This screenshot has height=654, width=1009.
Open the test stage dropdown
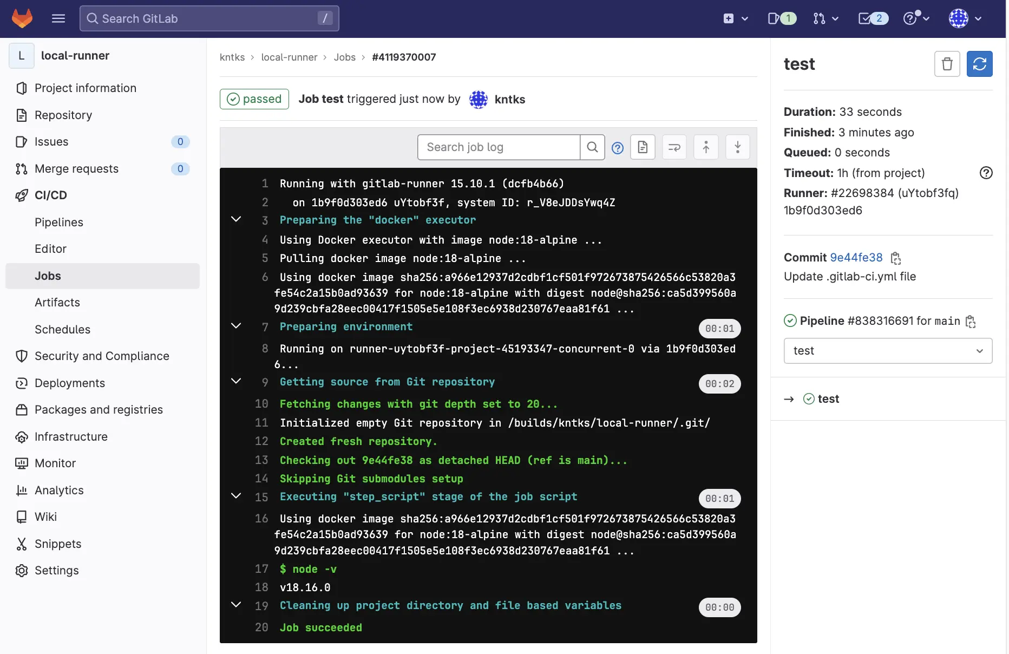888,351
